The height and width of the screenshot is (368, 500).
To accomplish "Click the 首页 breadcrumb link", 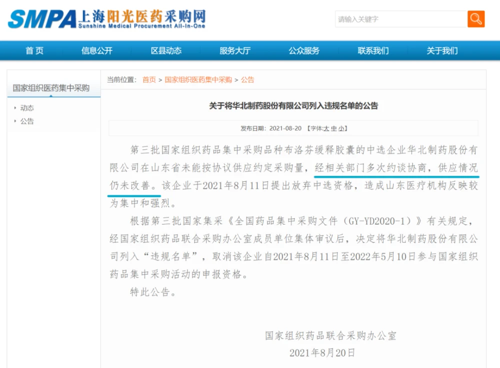I will pos(149,79).
